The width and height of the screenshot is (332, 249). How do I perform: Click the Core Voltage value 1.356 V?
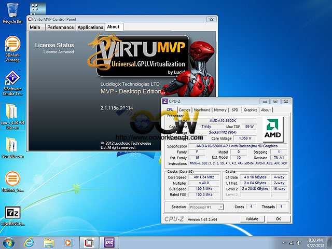click(x=245, y=139)
